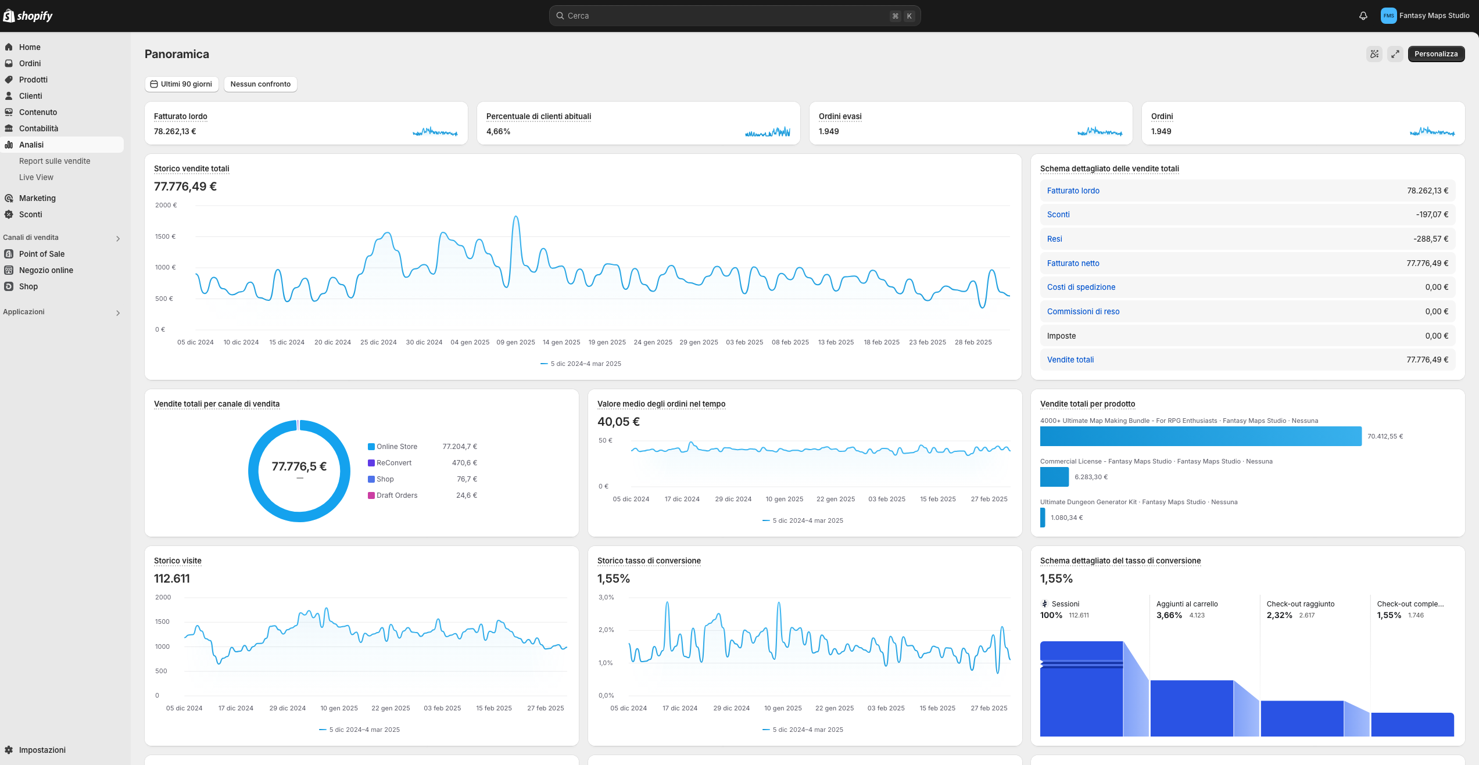Expand the Canali di vendita section chevron
The height and width of the screenshot is (765, 1479).
coord(118,239)
